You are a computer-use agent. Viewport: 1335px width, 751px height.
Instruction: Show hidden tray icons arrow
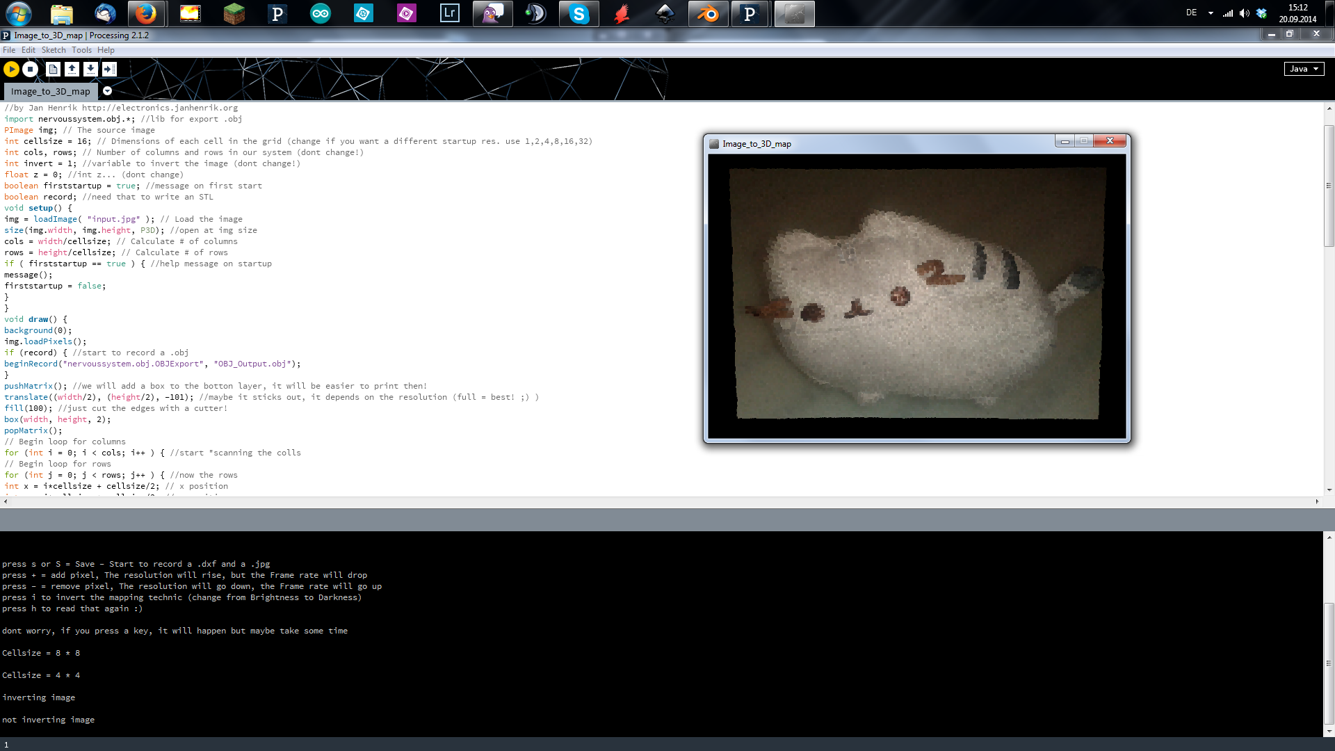click(1211, 13)
